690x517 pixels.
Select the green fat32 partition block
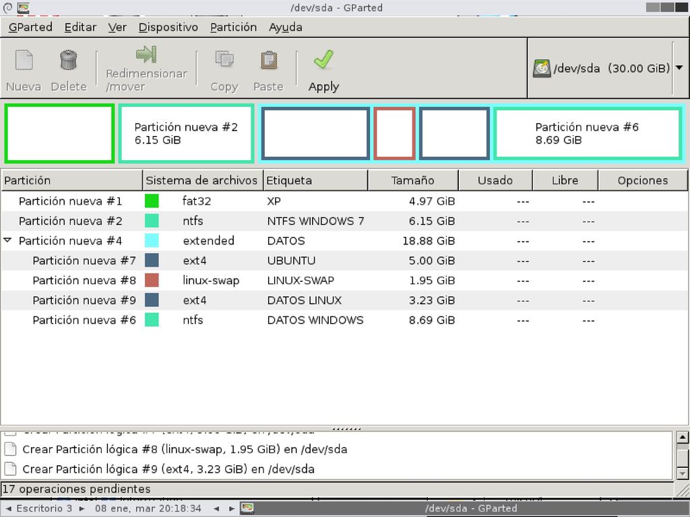click(x=59, y=133)
